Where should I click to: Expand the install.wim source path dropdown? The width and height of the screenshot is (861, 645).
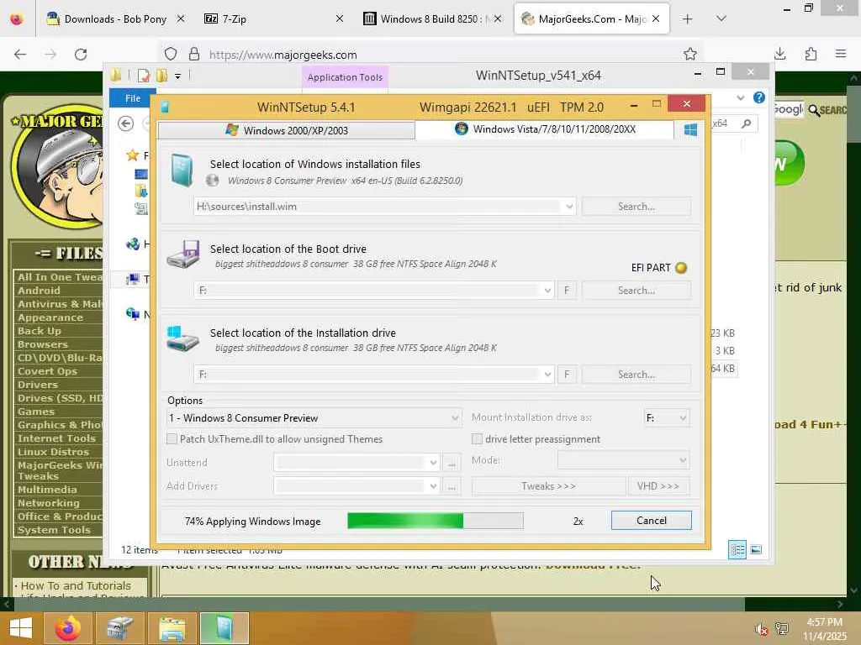tap(569, 207)
